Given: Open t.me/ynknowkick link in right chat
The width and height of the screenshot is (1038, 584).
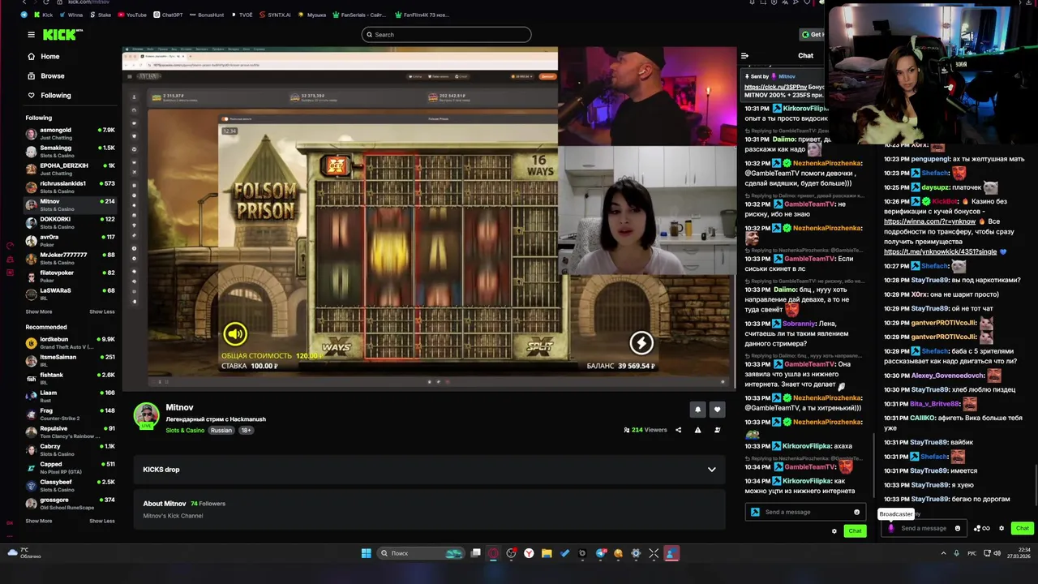Looking at the screenshot, I should [x=941, y=251].
